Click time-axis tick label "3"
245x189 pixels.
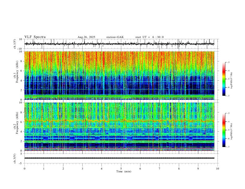click(82, 169)
